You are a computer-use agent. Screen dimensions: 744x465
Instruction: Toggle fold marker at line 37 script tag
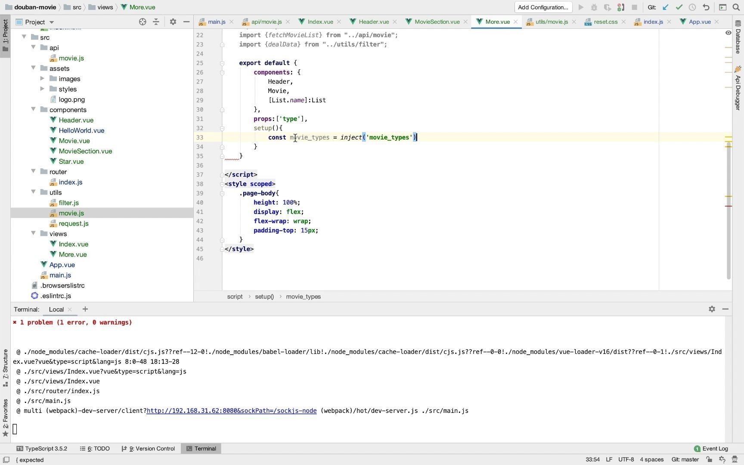point(222,175)
